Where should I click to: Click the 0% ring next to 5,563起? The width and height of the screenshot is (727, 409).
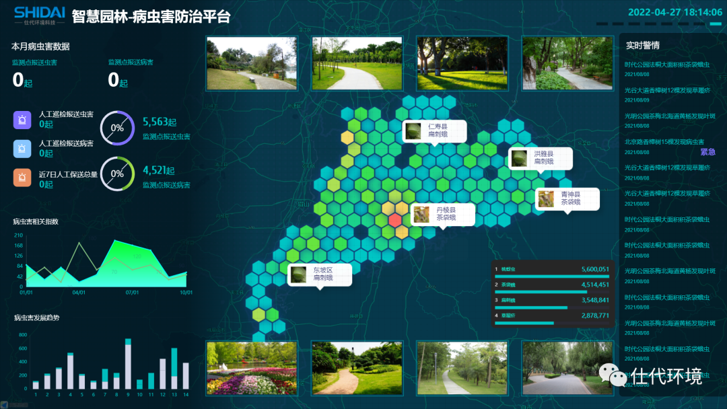click(117, 127)
